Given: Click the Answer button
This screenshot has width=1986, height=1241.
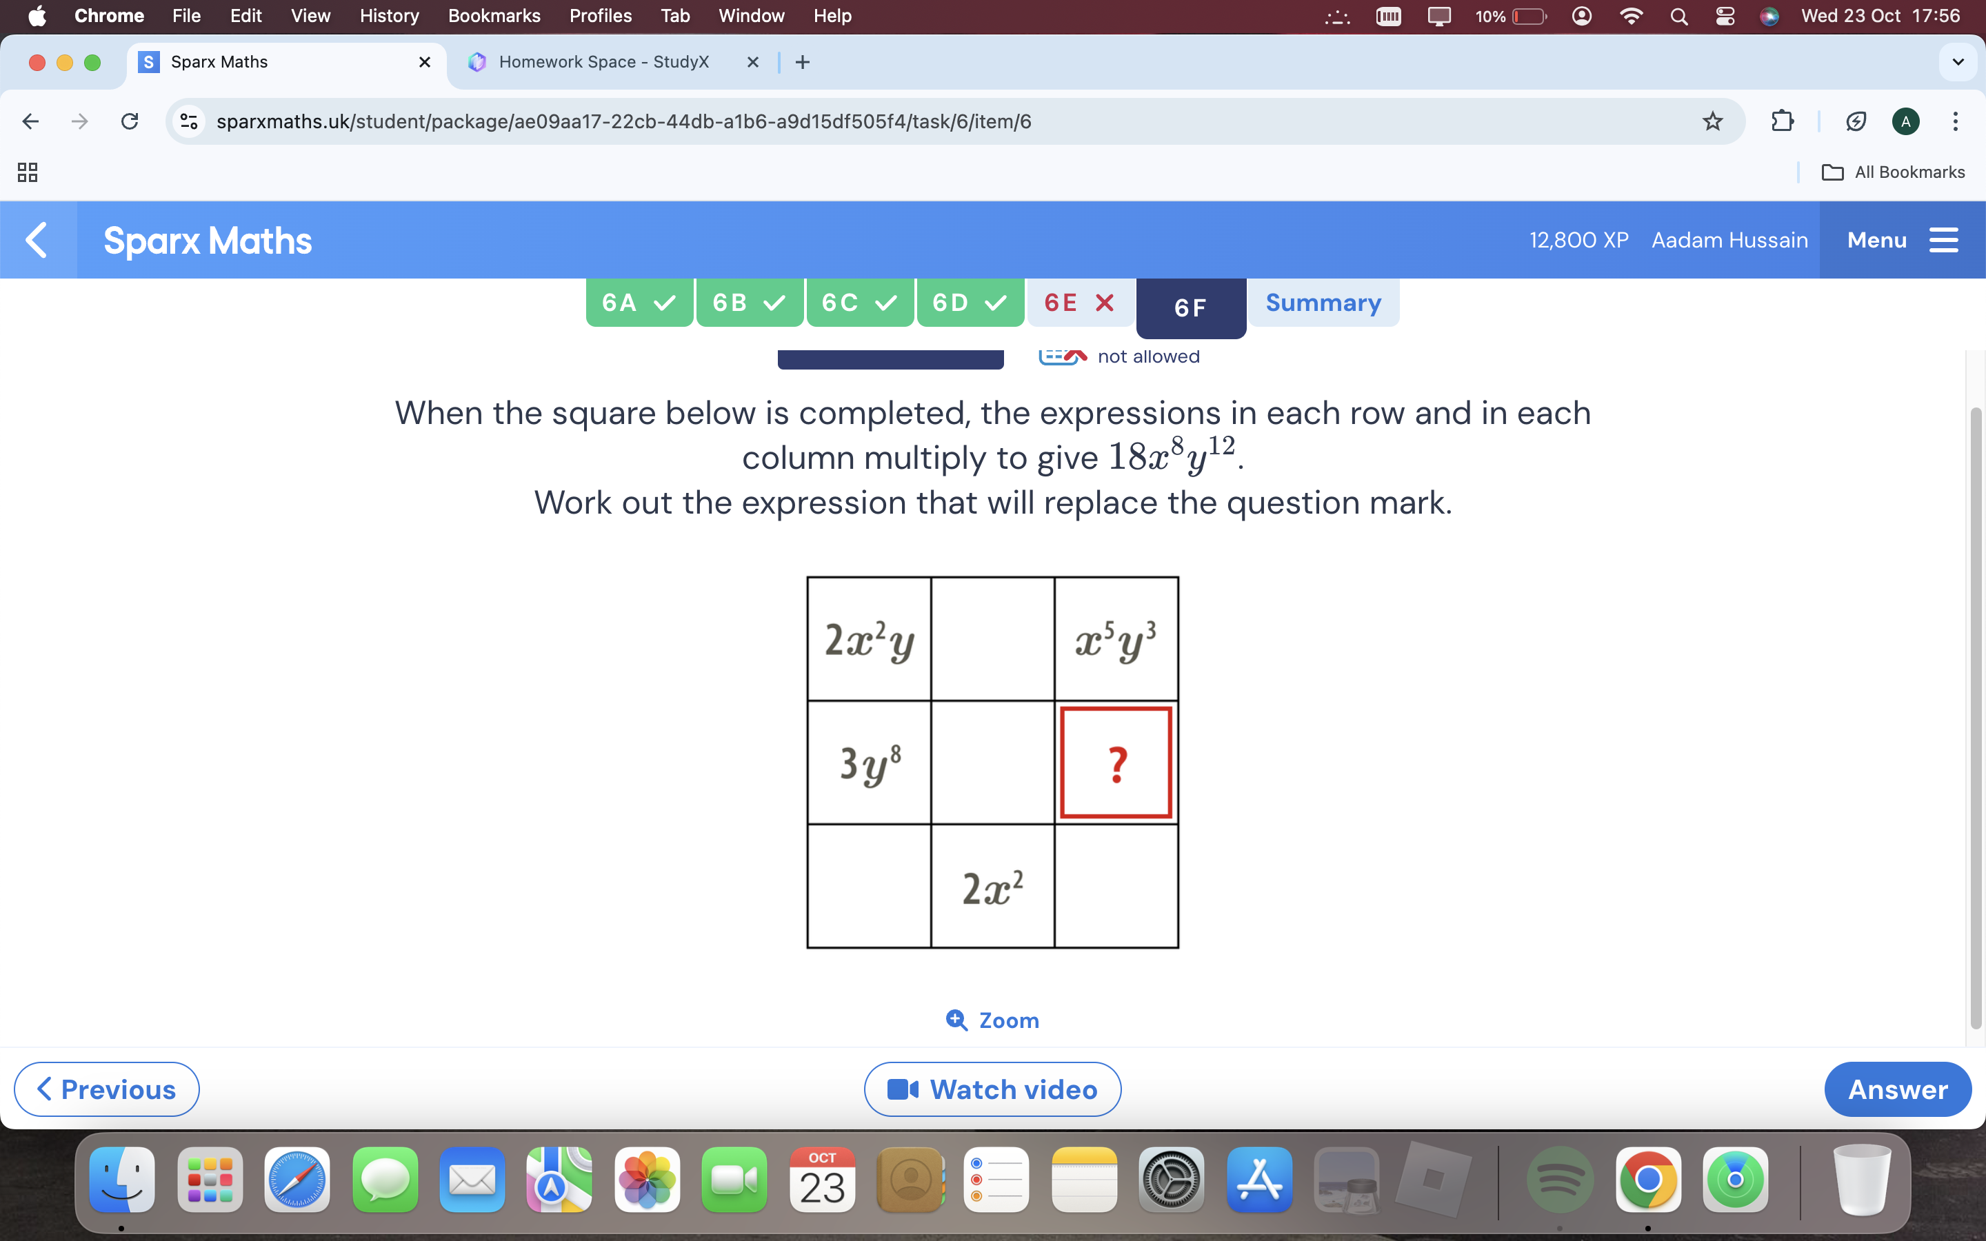Looking at the screenshot, I should [x=1896, y=1088].
